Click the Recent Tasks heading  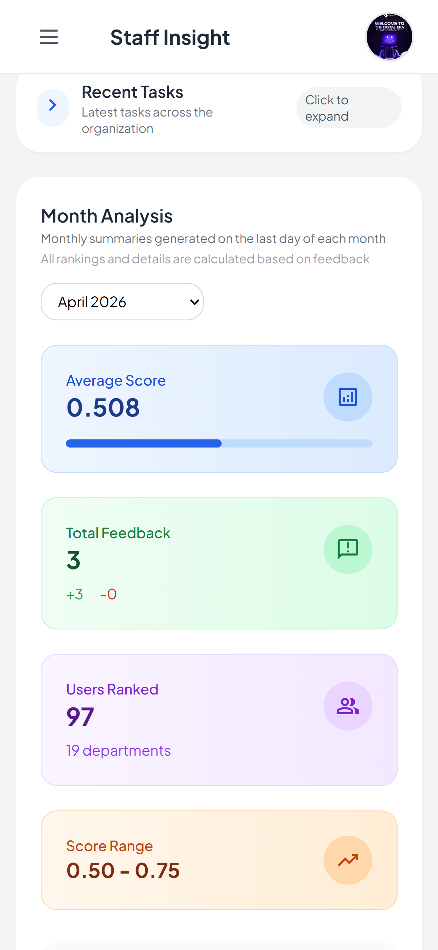(x=132, y=92)
